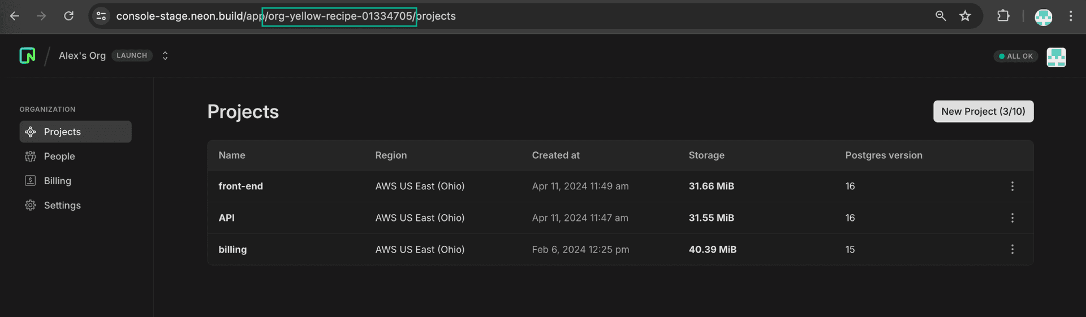The width and height of the screenshot is (1086, 317).
Task: Click the New Project (3/10) button
Action: pyautogui.click(x=983, y=111)
